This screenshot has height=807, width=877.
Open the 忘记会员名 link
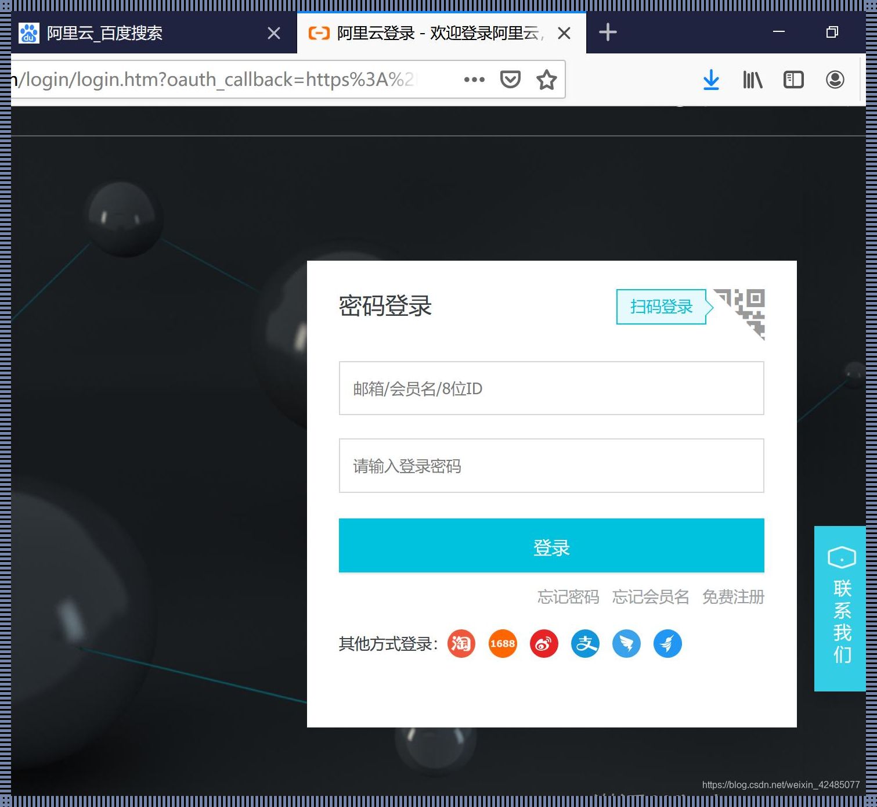click(651, 597)
